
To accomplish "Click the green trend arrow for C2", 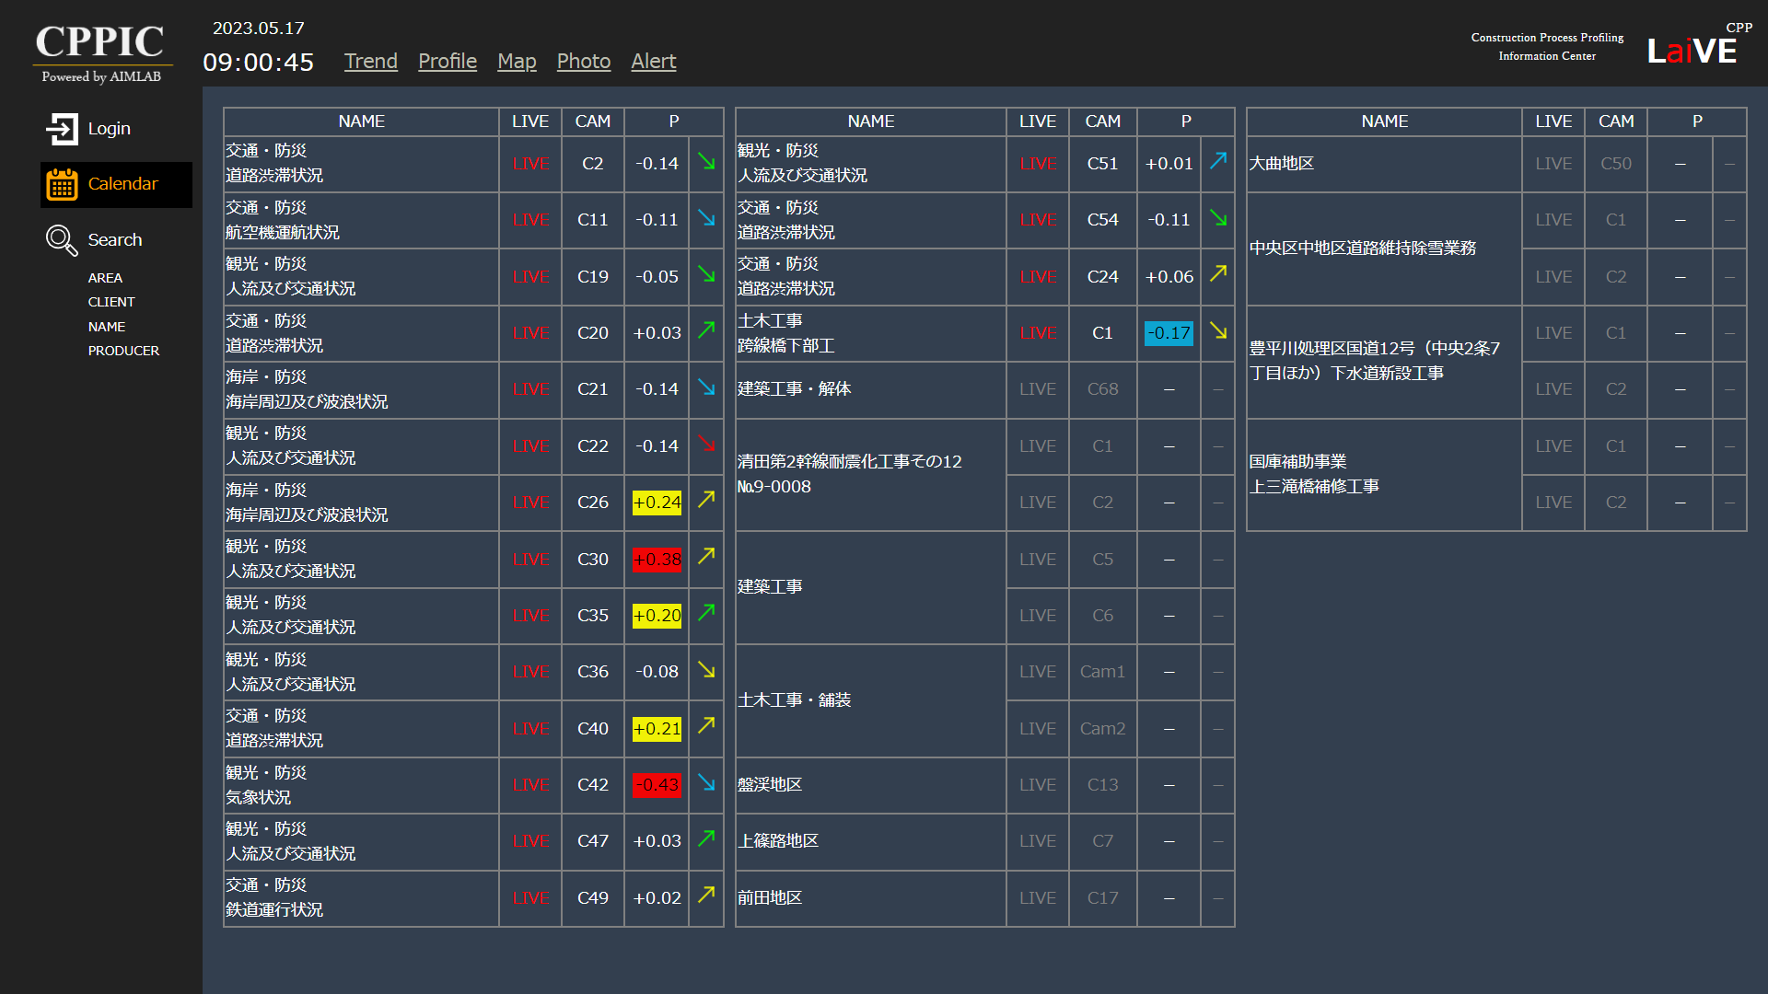I will click(706, 162).
